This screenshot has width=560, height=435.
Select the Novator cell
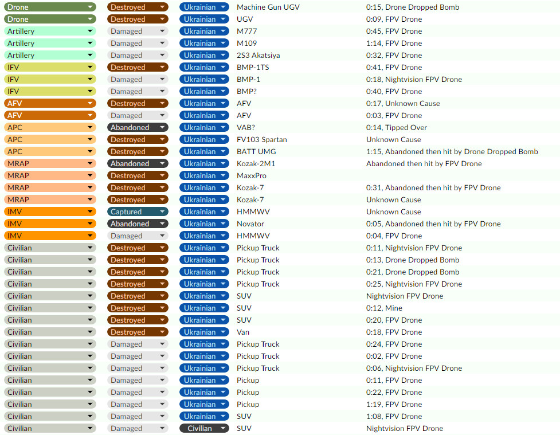point(250,224)
